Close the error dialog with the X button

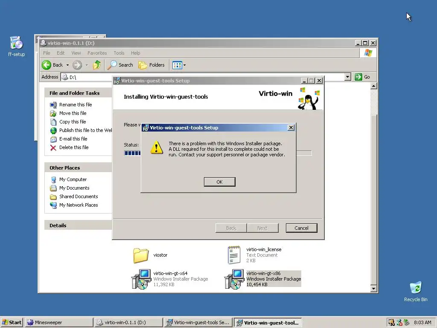tap(291, 127)
